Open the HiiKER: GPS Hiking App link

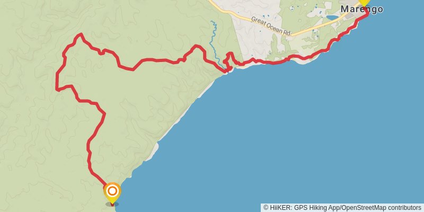tap(304, 208)
